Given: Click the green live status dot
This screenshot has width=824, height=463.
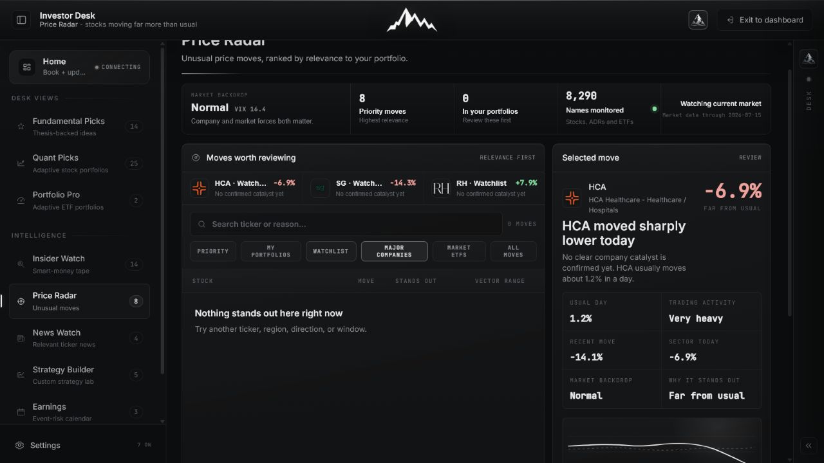Looking at the screenshot, I should [655, 109].
